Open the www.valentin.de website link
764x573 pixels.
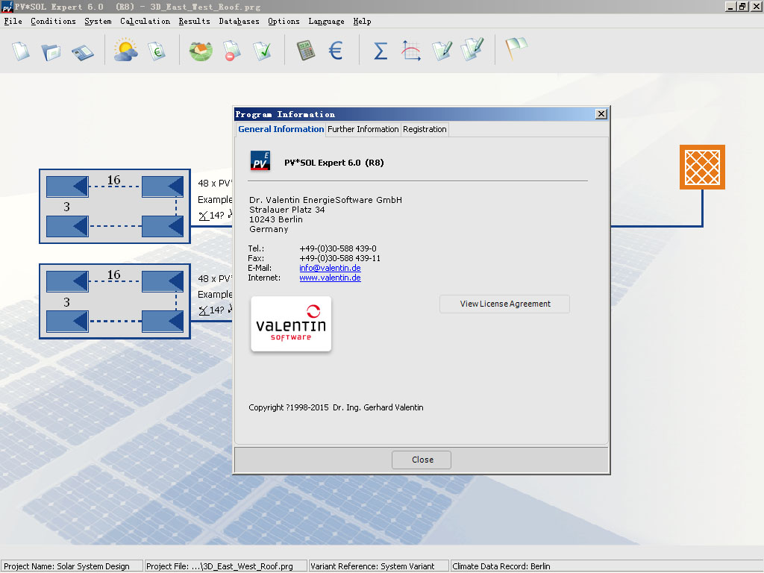[x=330, y=278]
